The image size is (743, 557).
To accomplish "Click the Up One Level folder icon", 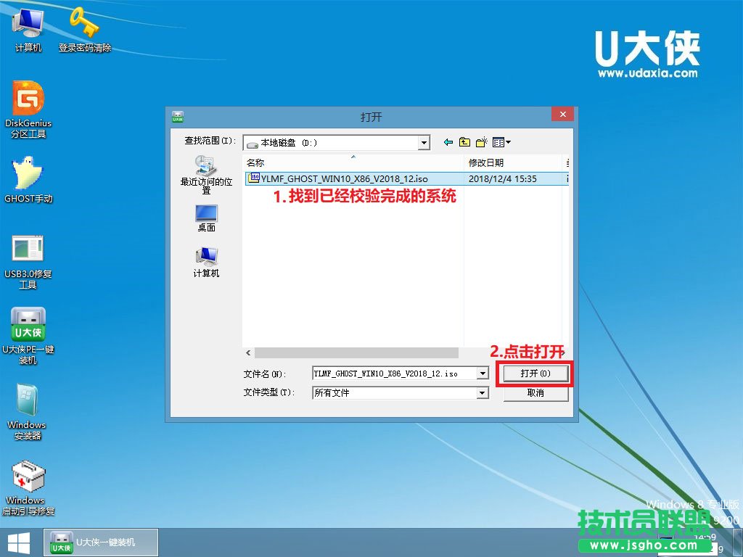I will click(464, 141).
